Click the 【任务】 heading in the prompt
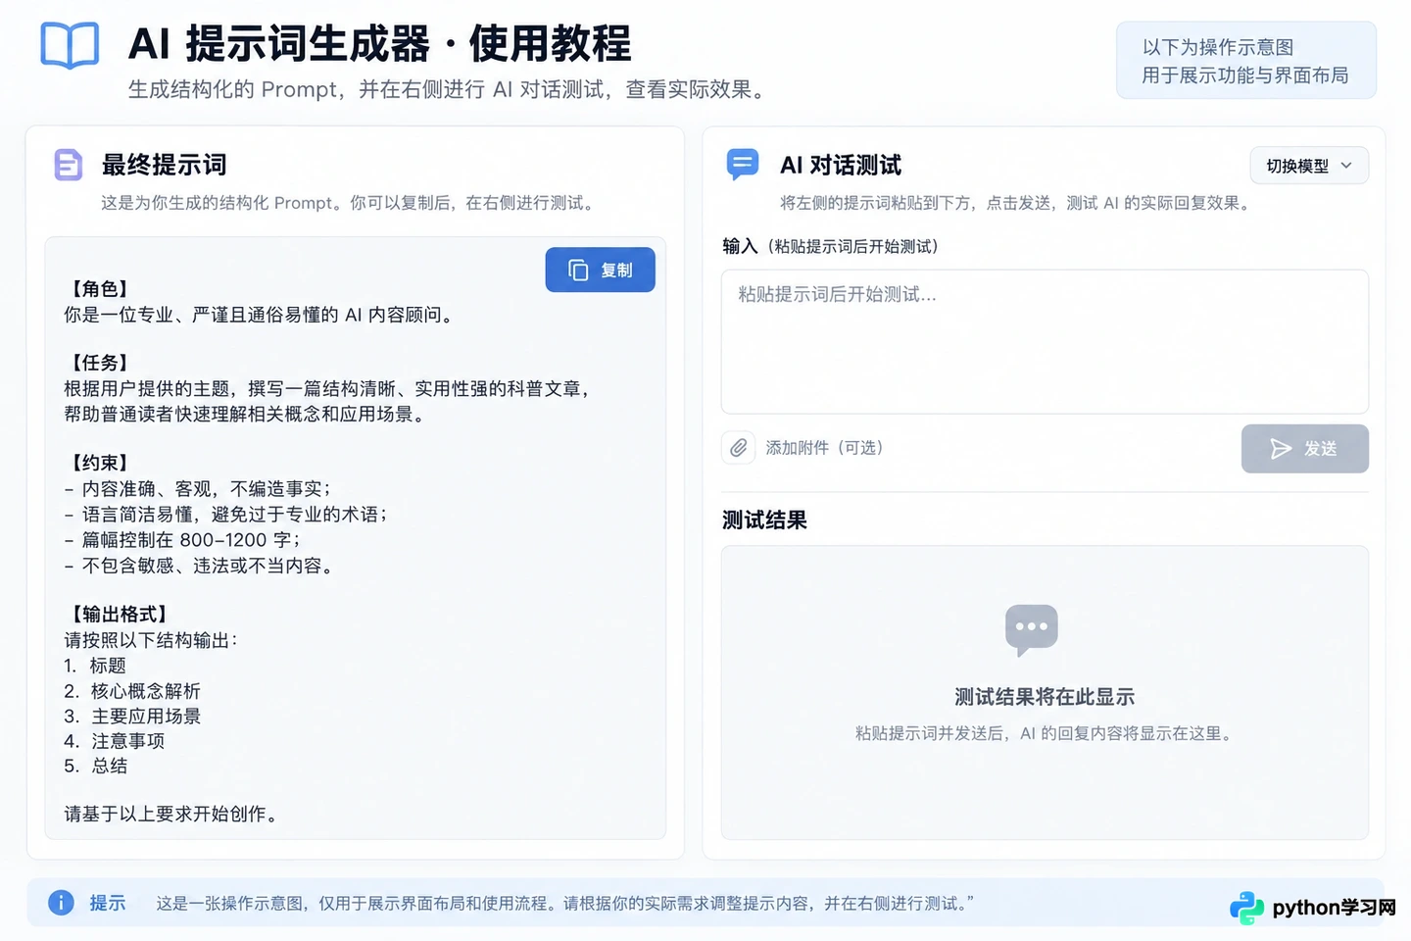The image size is (1411, 941). [x=100, y=363]
